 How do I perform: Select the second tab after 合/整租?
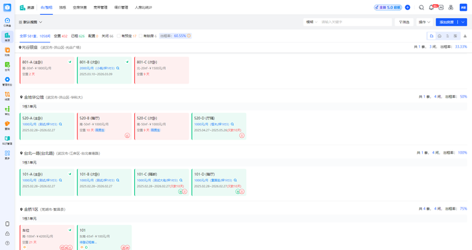(62, 7)
